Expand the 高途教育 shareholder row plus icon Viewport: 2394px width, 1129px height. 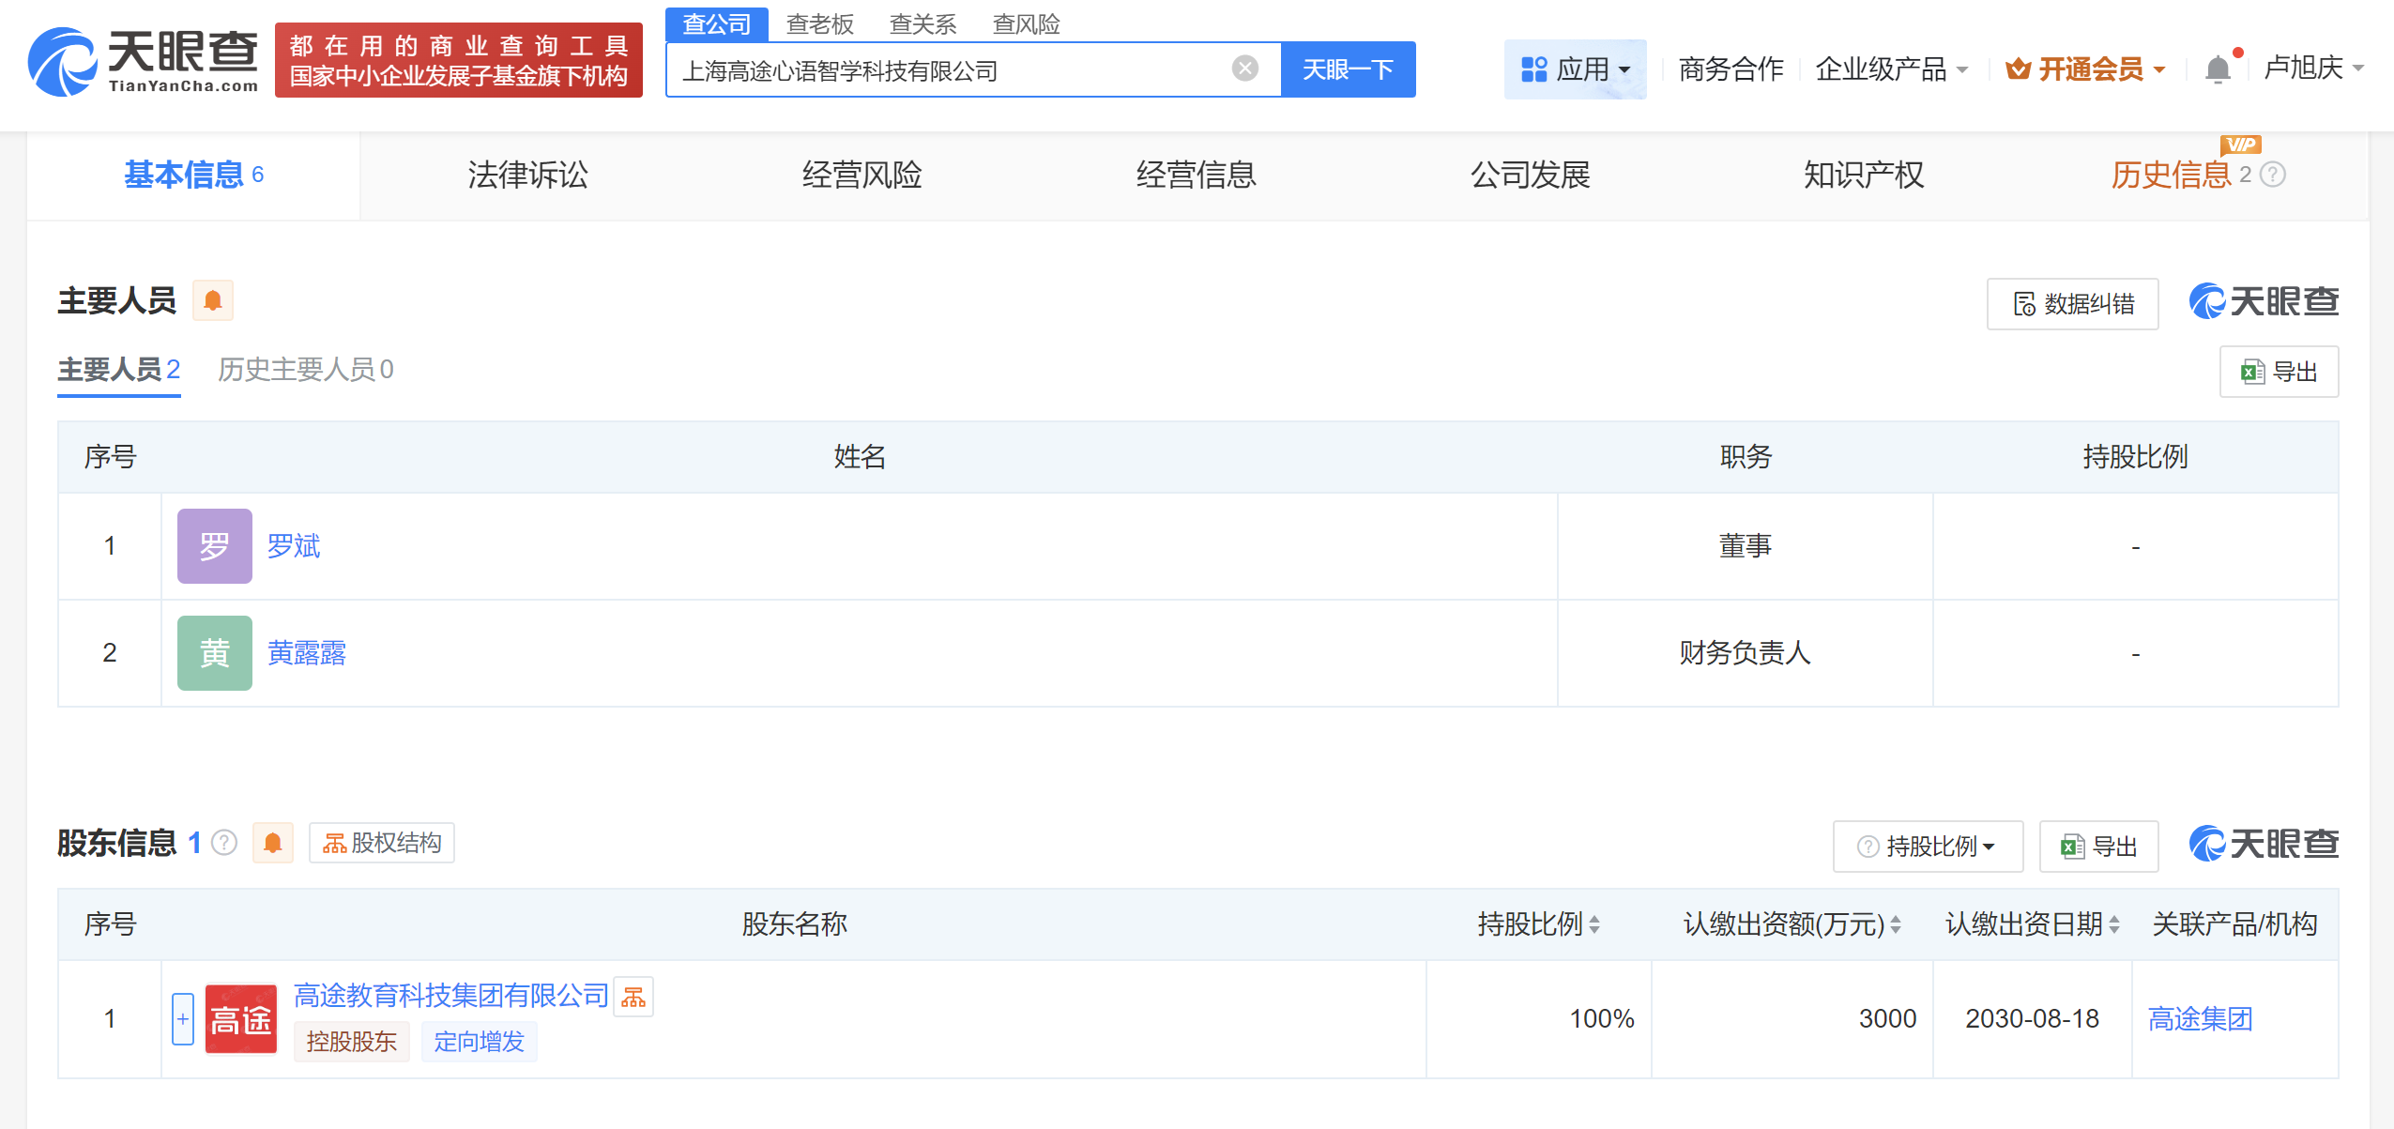click(183, 1019)
